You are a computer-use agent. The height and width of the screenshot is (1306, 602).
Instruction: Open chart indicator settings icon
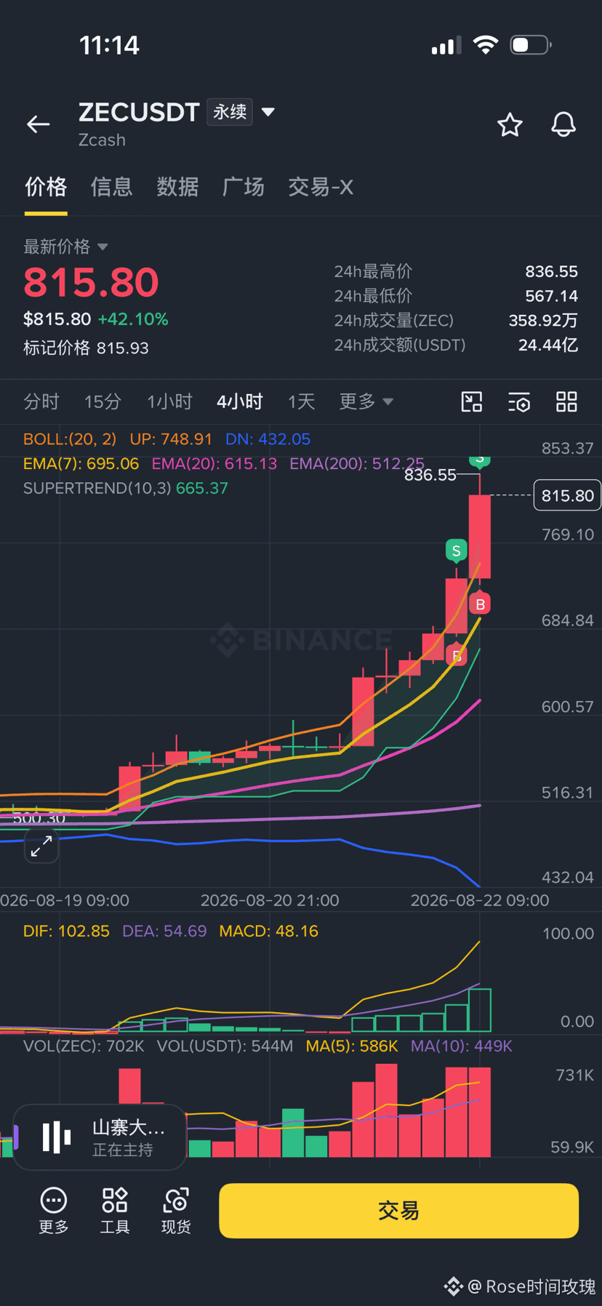tap(519, 401)
